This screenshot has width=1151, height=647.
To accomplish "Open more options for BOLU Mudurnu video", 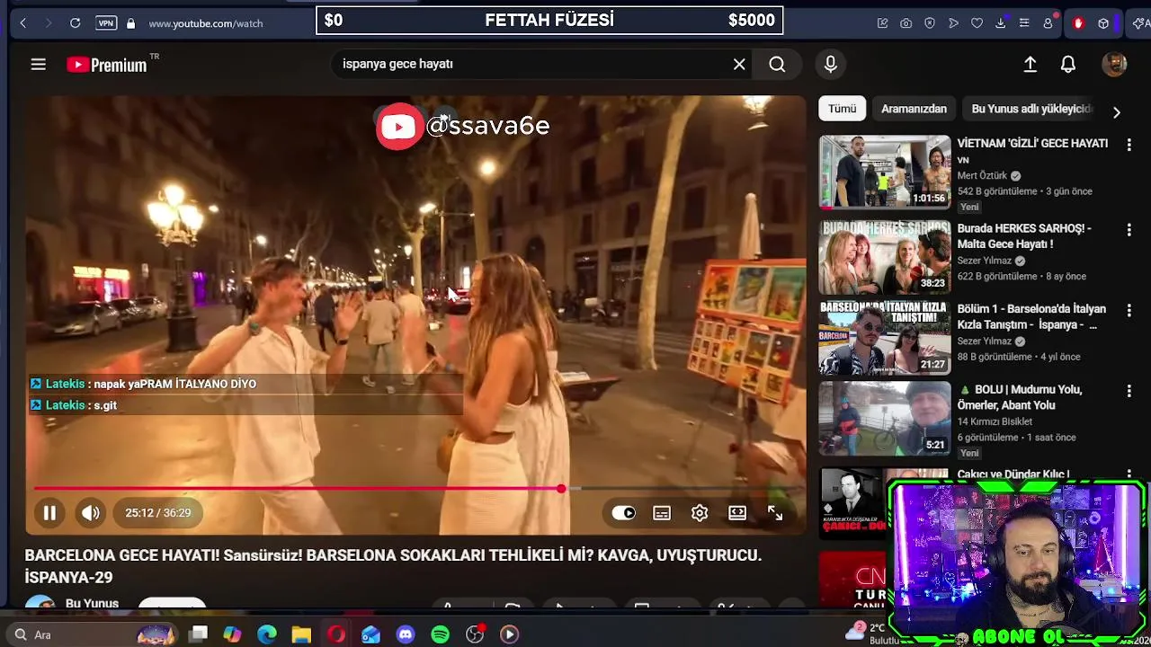I will pyautogui.click(x=1129, y=391).
